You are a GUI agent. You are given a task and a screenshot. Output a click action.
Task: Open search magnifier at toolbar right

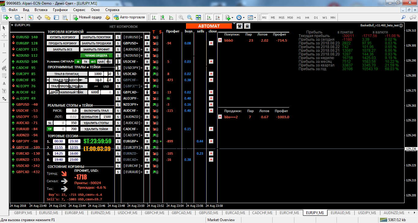tap(404, 17)
